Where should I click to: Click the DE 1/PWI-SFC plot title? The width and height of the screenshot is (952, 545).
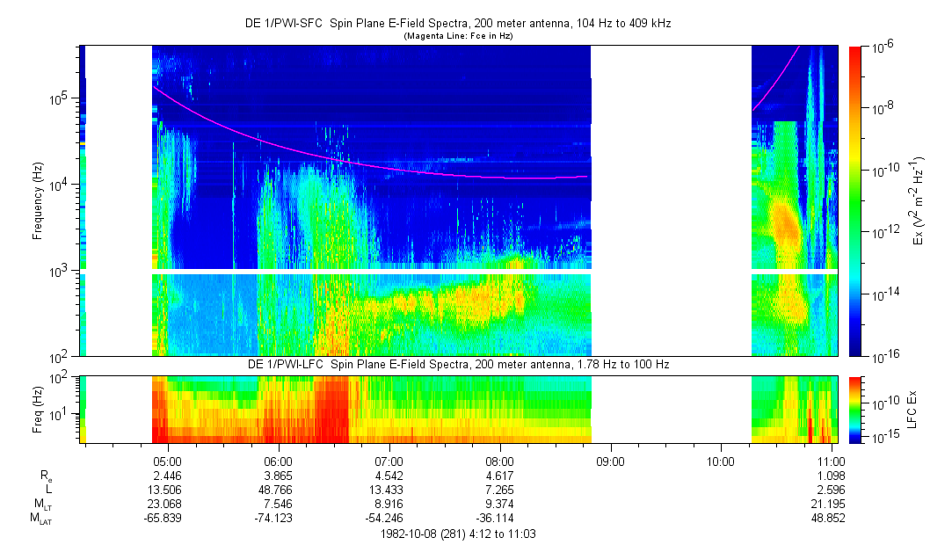[x=457, y=25]
